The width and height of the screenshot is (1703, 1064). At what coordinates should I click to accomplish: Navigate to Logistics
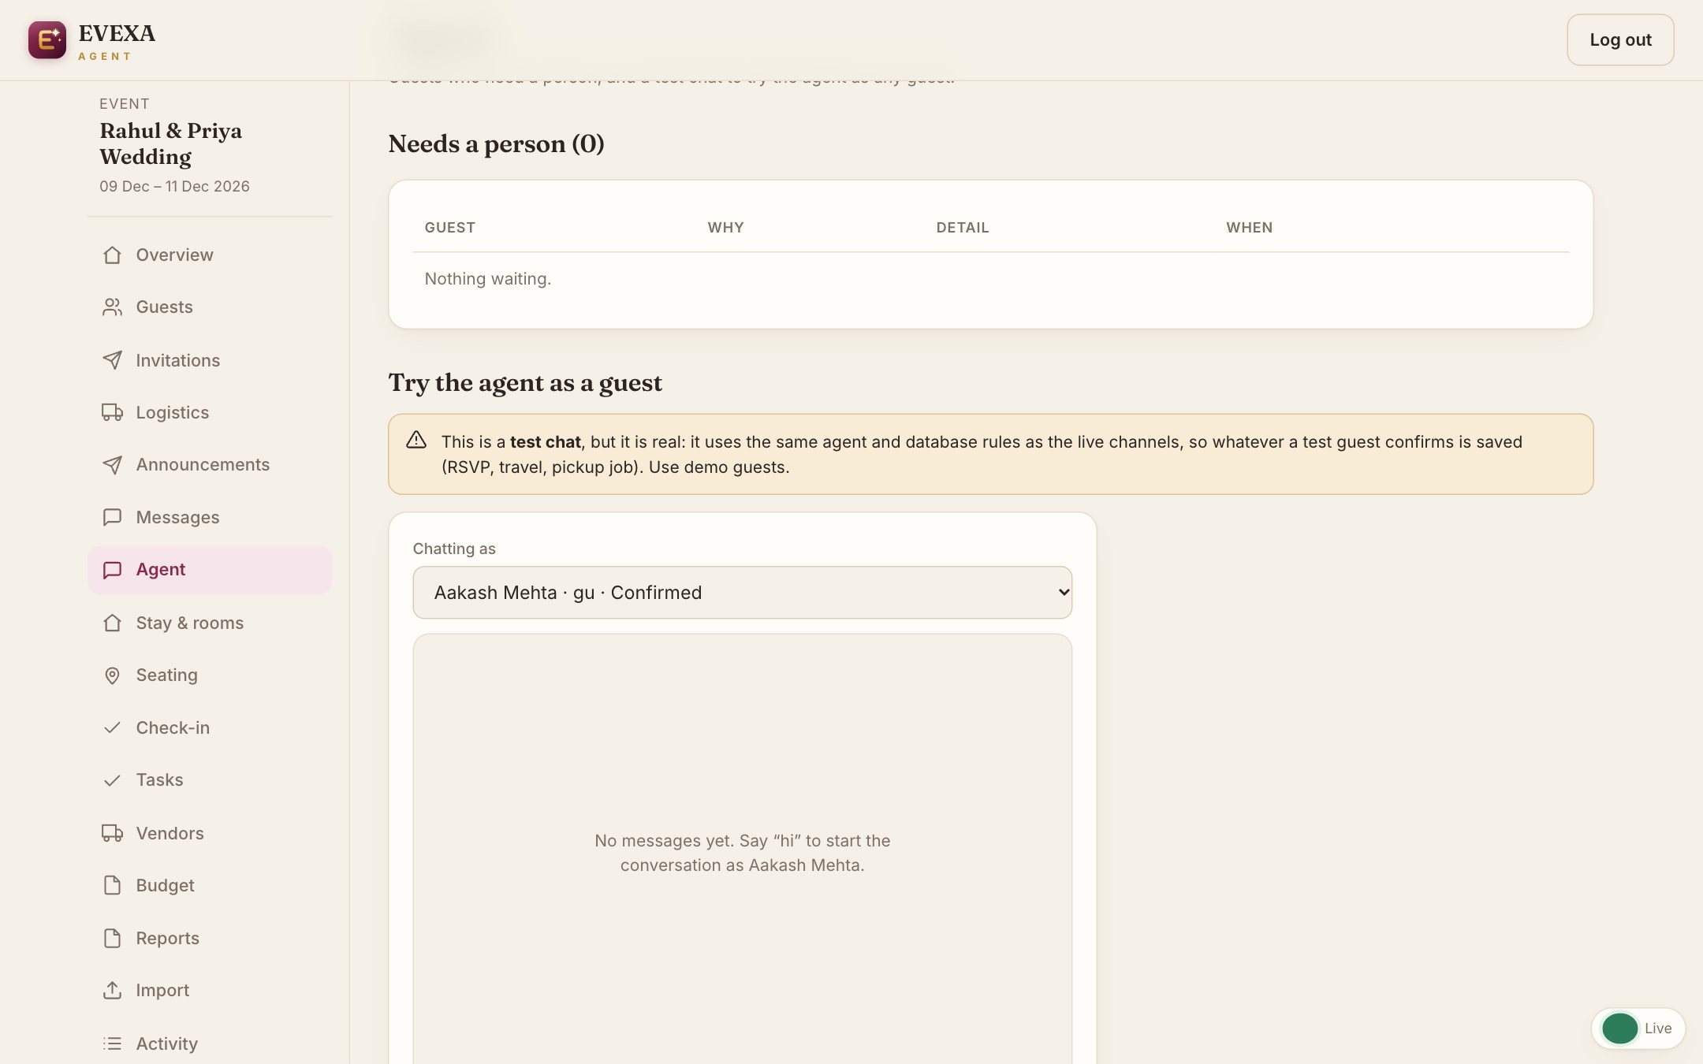(172, 412)
